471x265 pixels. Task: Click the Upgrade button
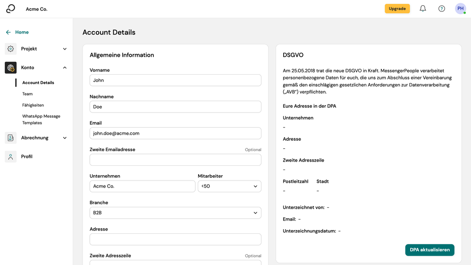coord(397,9)
